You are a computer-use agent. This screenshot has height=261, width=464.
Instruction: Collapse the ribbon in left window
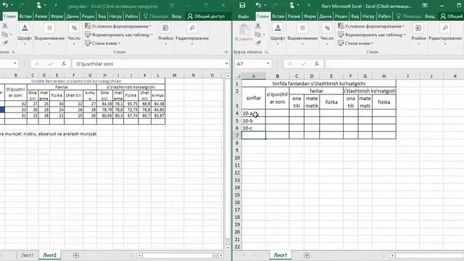click(226, 52)
